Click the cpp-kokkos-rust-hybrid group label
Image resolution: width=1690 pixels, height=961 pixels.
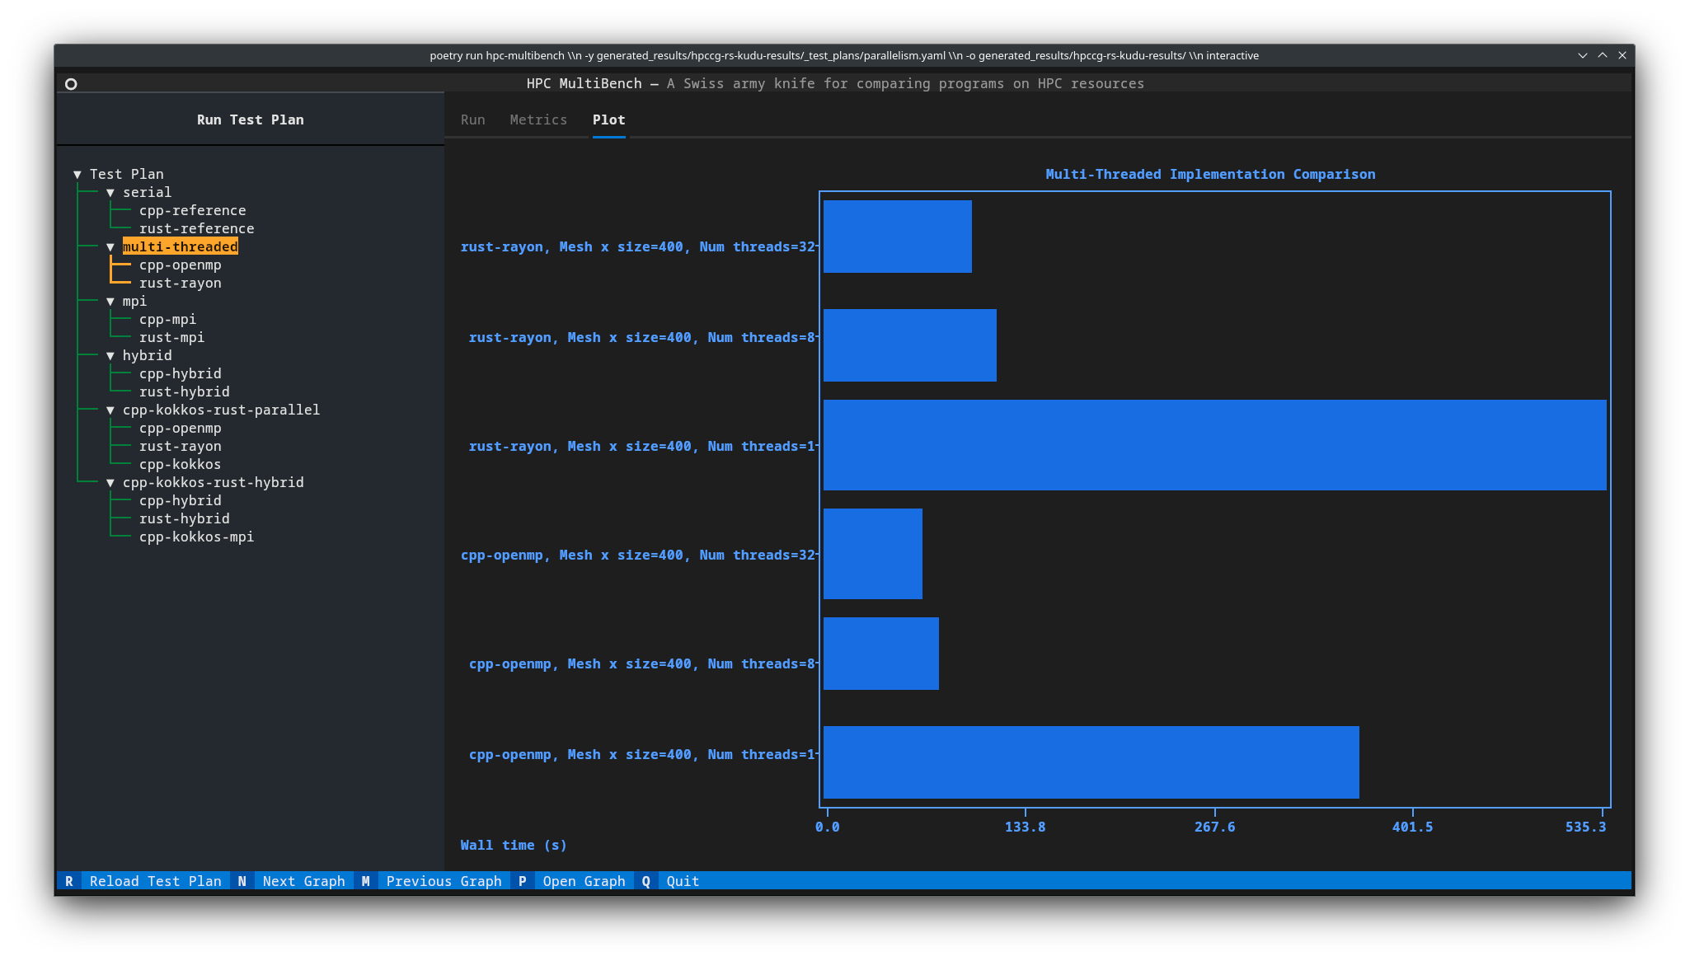pyautogui.click(x=214, y=483)
